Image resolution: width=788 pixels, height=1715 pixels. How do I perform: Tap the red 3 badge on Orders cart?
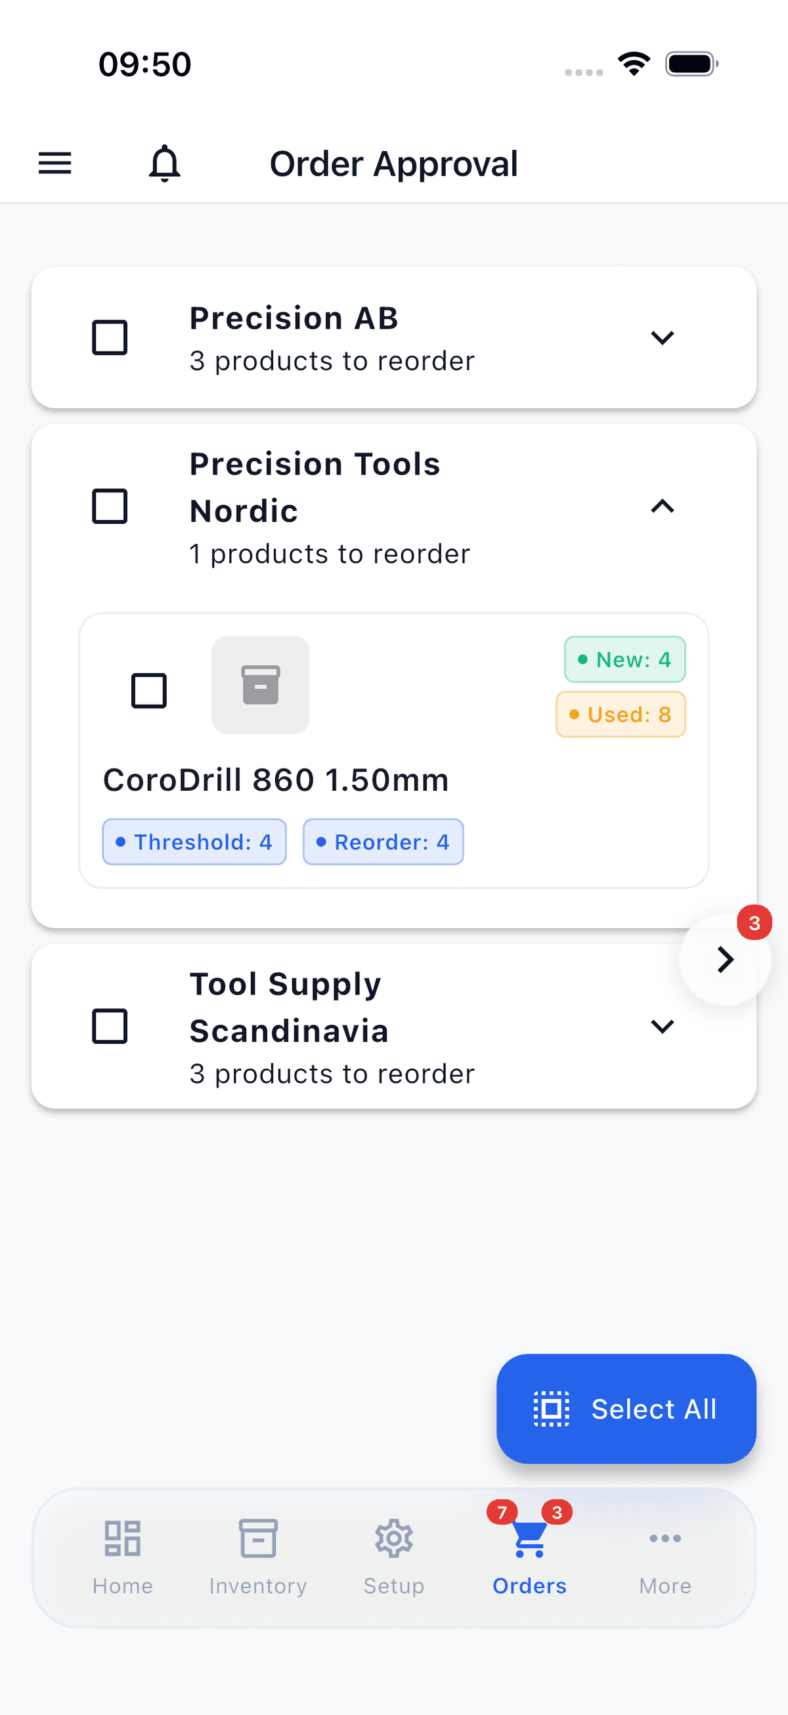click(x=558, y=1512)
